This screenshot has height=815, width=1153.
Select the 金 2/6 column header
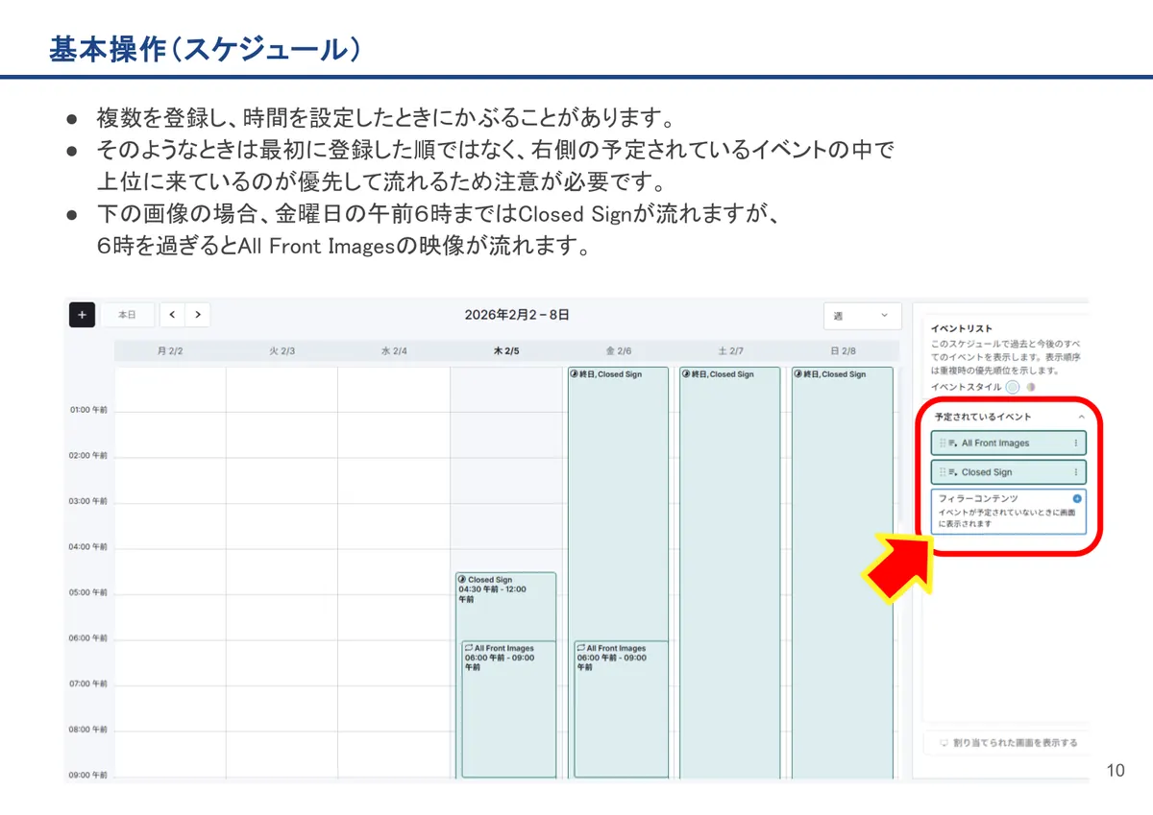pos(619,351)
